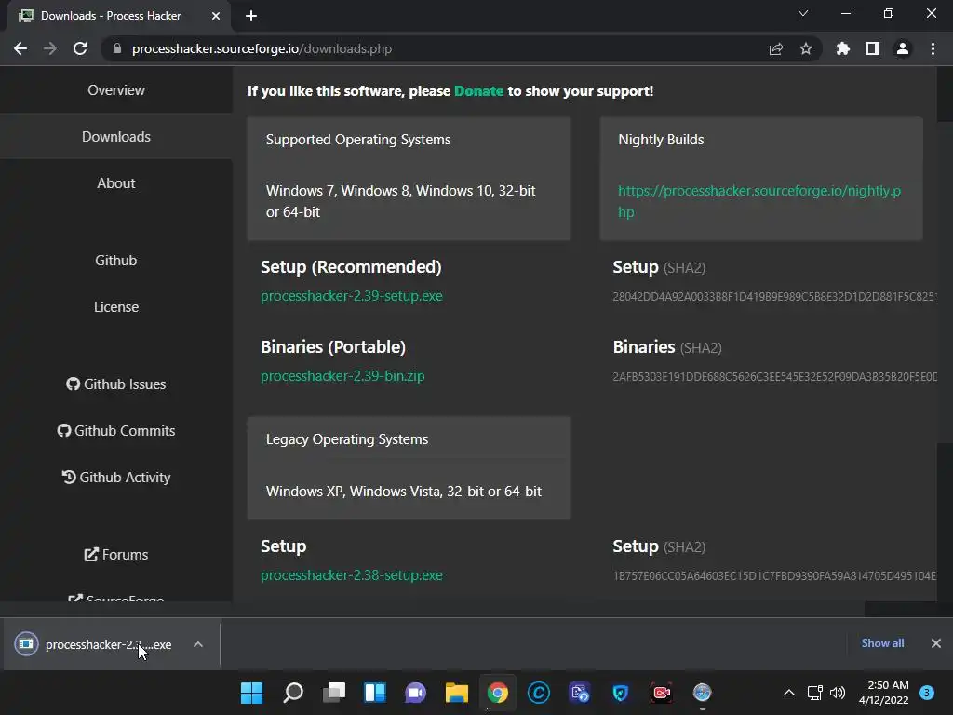Open Github Activity in the sidebar
Viewport: 953px width, 715px height.
click(x=116, y=478)
